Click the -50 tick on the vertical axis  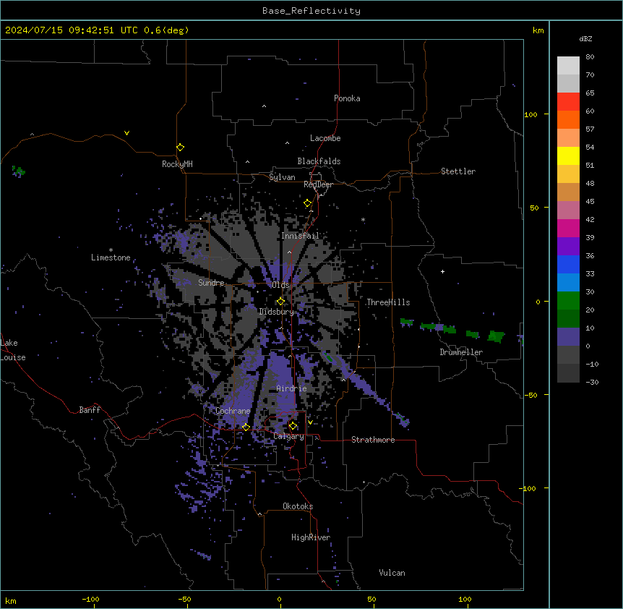click(x=530, y=395)
